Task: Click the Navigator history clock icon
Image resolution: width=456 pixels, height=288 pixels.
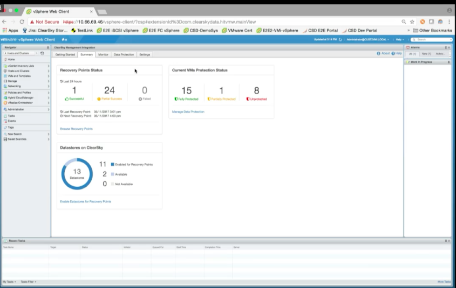Action: coord(42,53)
